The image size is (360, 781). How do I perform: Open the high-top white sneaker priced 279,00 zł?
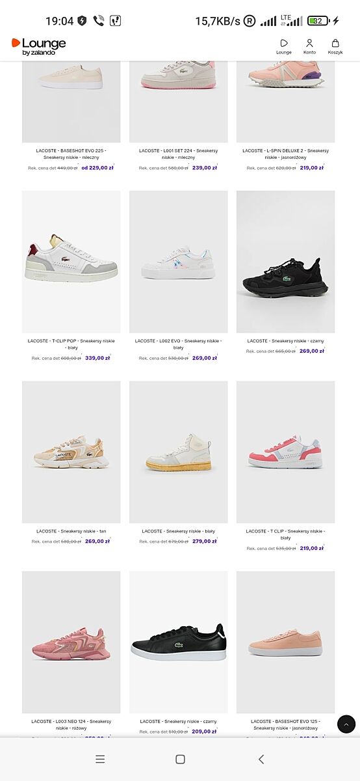click(x=179, y=452)
